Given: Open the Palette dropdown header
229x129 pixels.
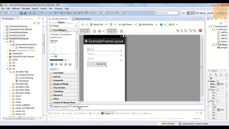Looking at the screenshot, I should pos(63,26).
